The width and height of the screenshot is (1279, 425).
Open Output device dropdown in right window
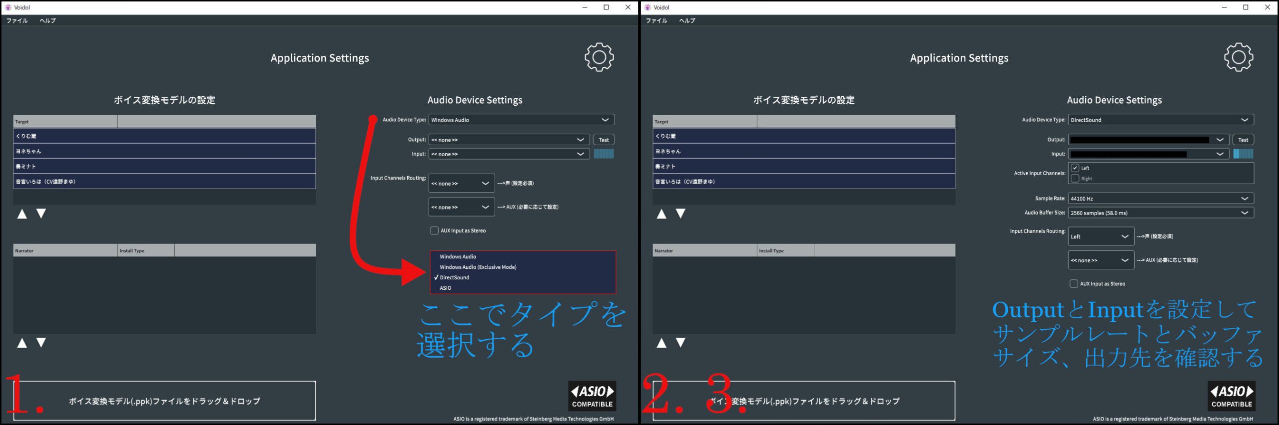coord(1149,140)
